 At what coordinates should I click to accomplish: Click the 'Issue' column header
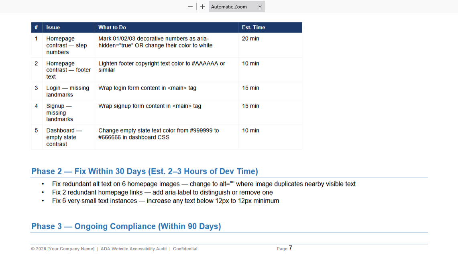[x=69, y=27]
